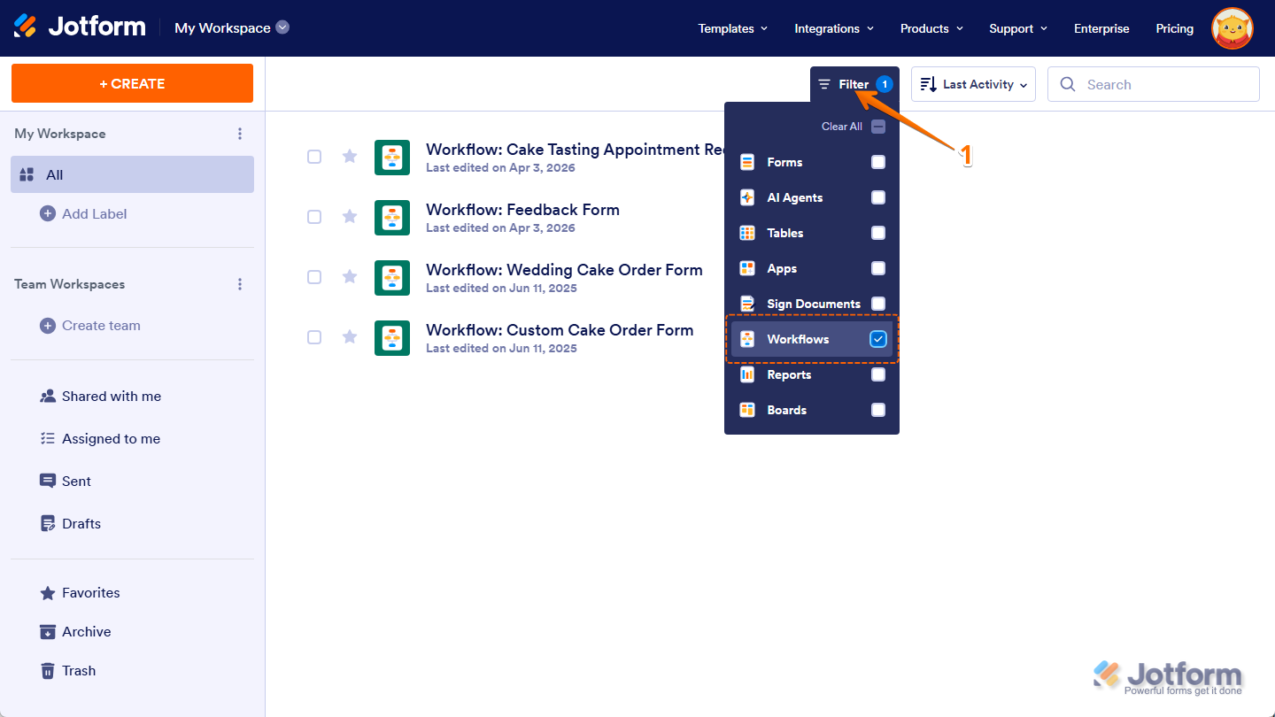
Task: Open My Workspace options menu
Action: (x=240, y=133)
